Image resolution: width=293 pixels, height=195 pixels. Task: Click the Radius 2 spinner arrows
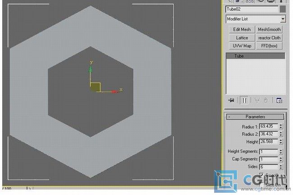click(281, 134)
